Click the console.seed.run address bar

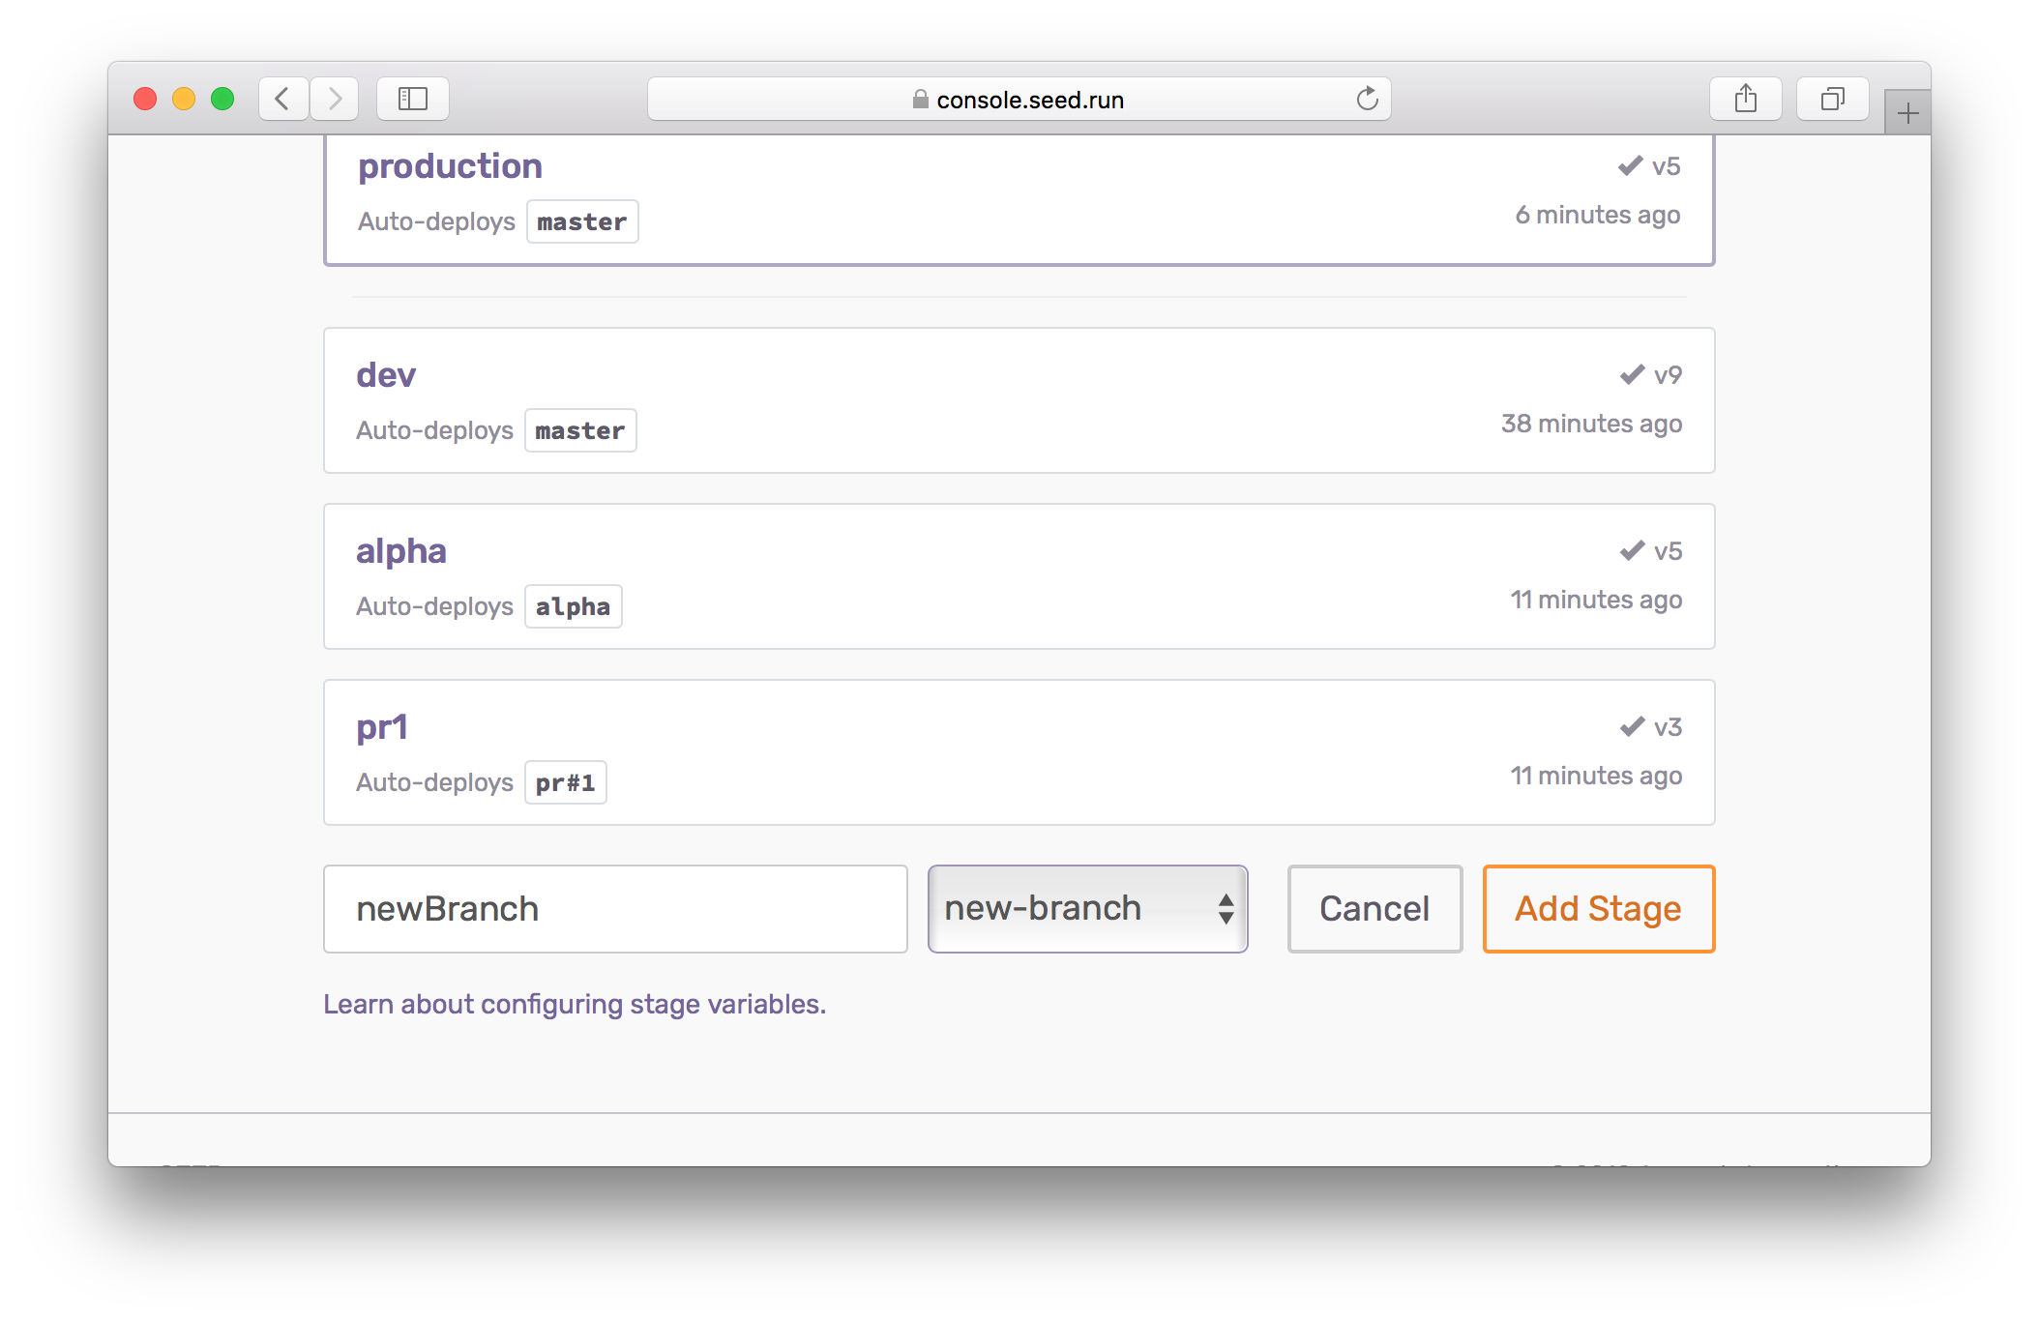click(x=1019, y=100)
